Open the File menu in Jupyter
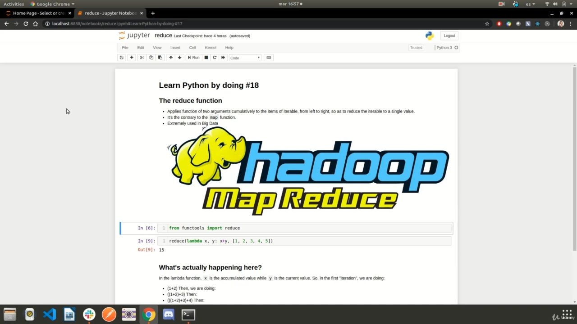Screen dimensions: 577x324 (125, 48)
